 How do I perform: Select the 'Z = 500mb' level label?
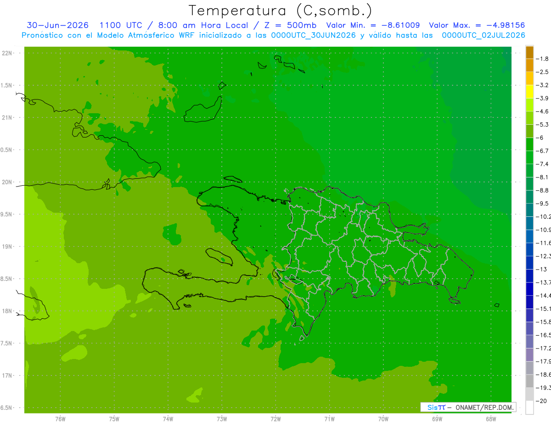coord(288,25)
